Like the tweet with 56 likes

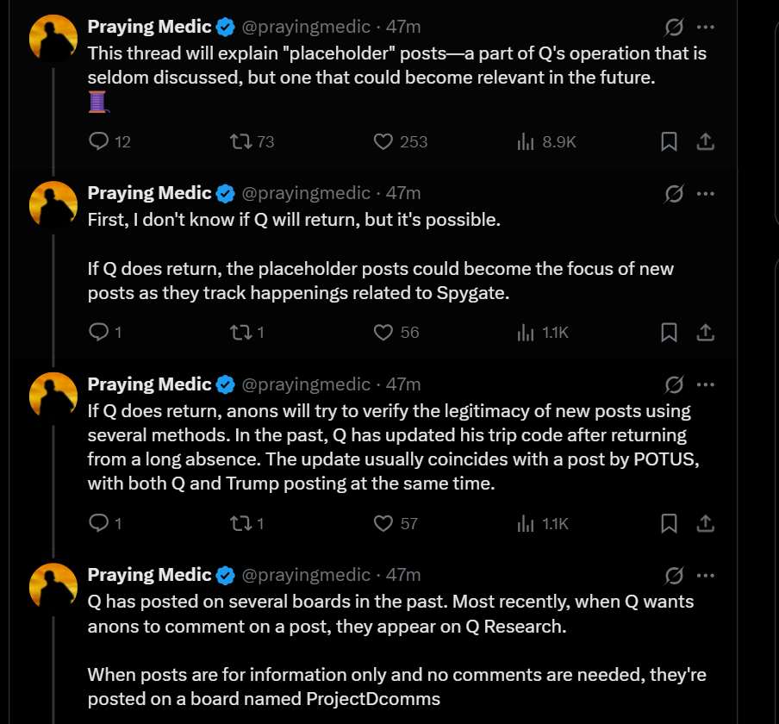point(383,332)
